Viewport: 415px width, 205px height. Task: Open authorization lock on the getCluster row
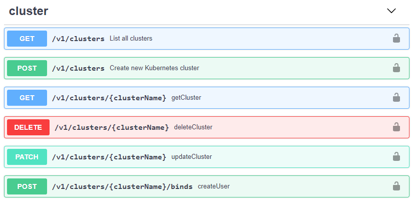point(396,98)
